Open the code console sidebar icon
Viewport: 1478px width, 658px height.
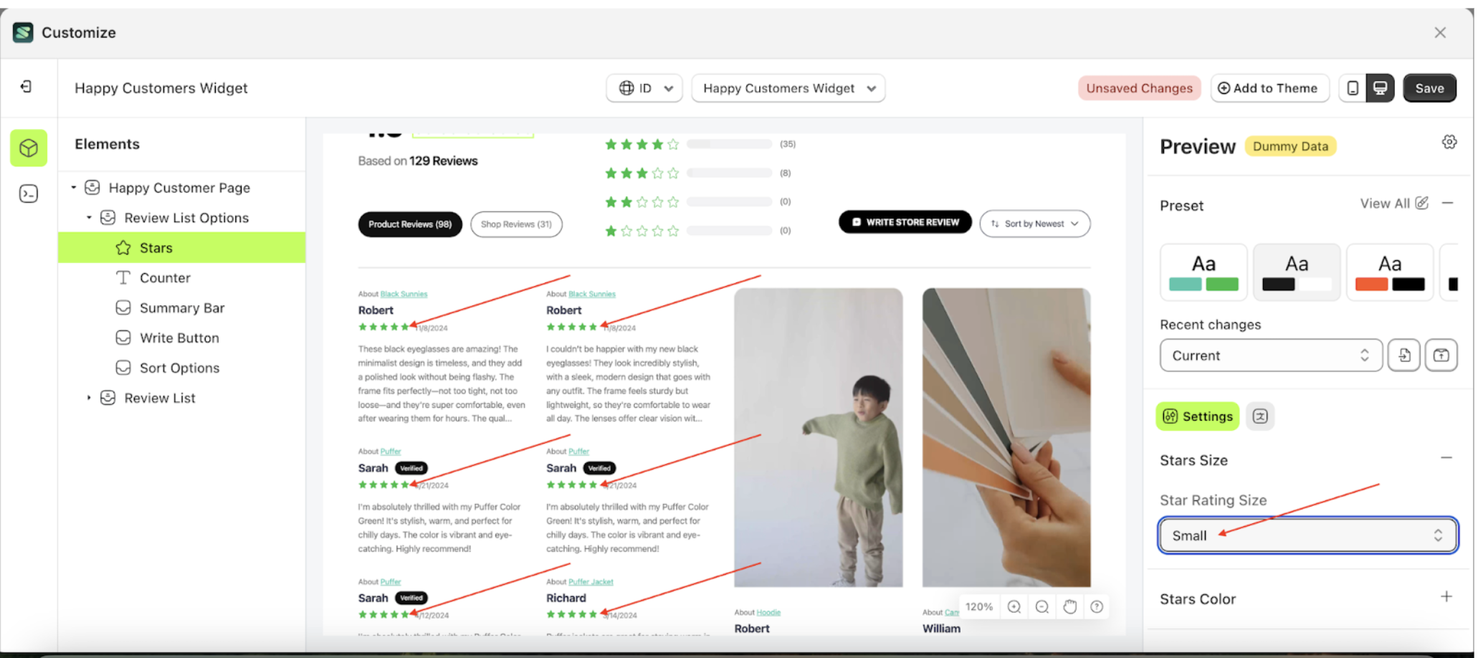[29, 194]
